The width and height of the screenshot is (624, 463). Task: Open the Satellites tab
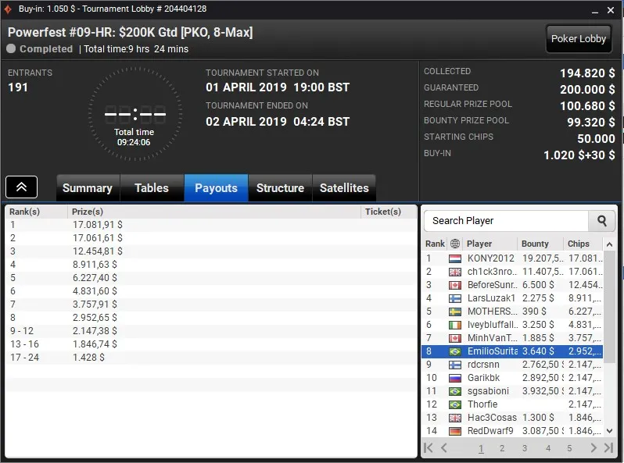coord(344,187)
